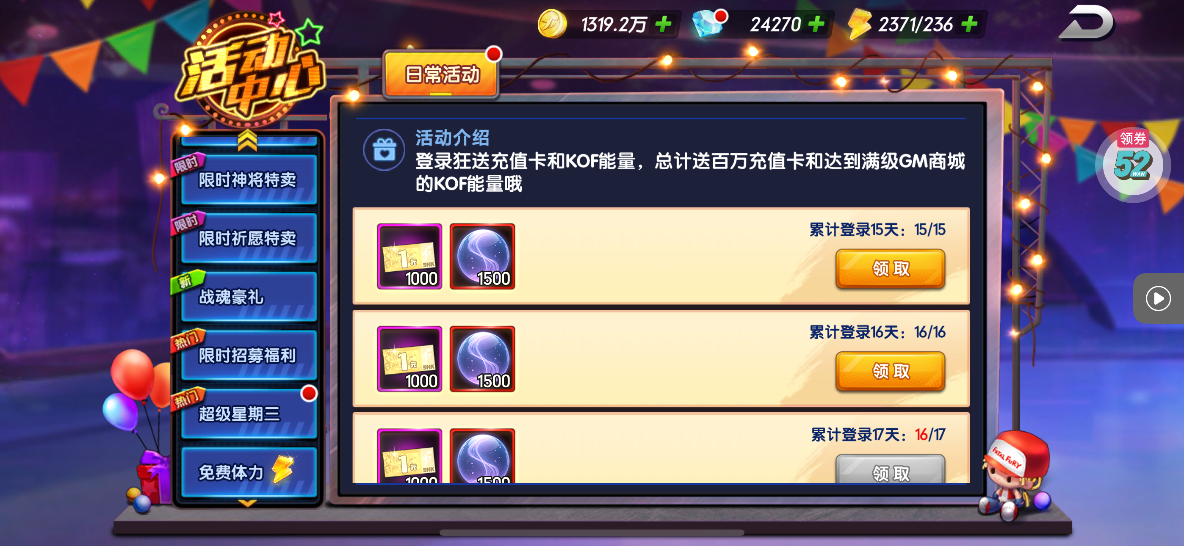Add more gold coins with plus icon
The height and width of the screenshot is (546, 1184).
click(663, 24)
